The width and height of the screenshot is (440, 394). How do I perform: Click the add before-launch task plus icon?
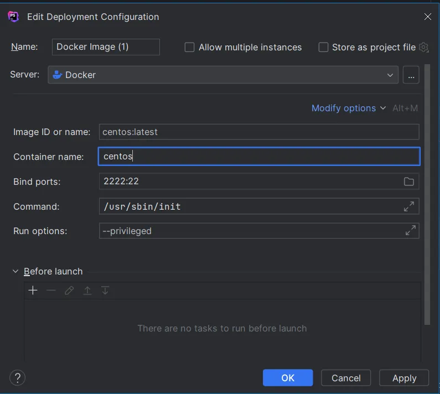(33, 291)
